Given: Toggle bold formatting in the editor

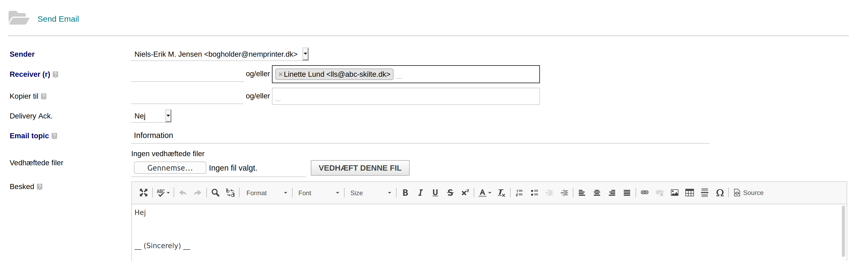Looking at the screenshot, I should 405,193.
